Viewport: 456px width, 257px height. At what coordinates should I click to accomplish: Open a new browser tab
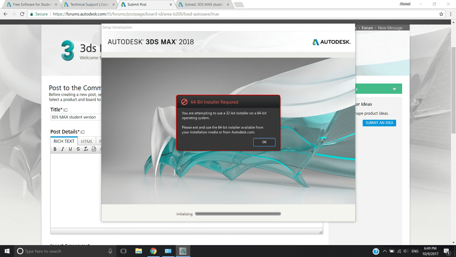pyautogui.click(x=238, y=5)
